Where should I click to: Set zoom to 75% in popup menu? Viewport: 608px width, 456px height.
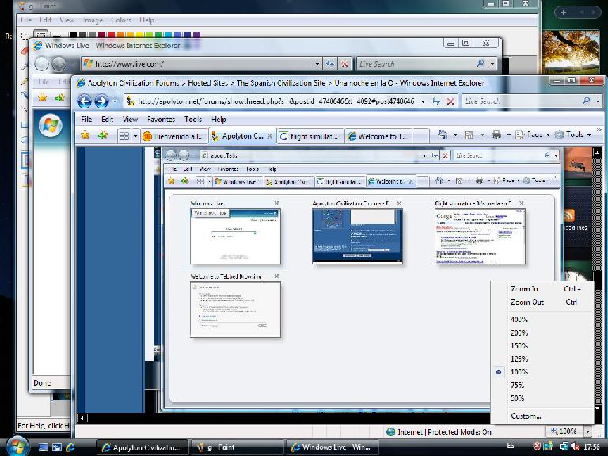coord(518,386)
